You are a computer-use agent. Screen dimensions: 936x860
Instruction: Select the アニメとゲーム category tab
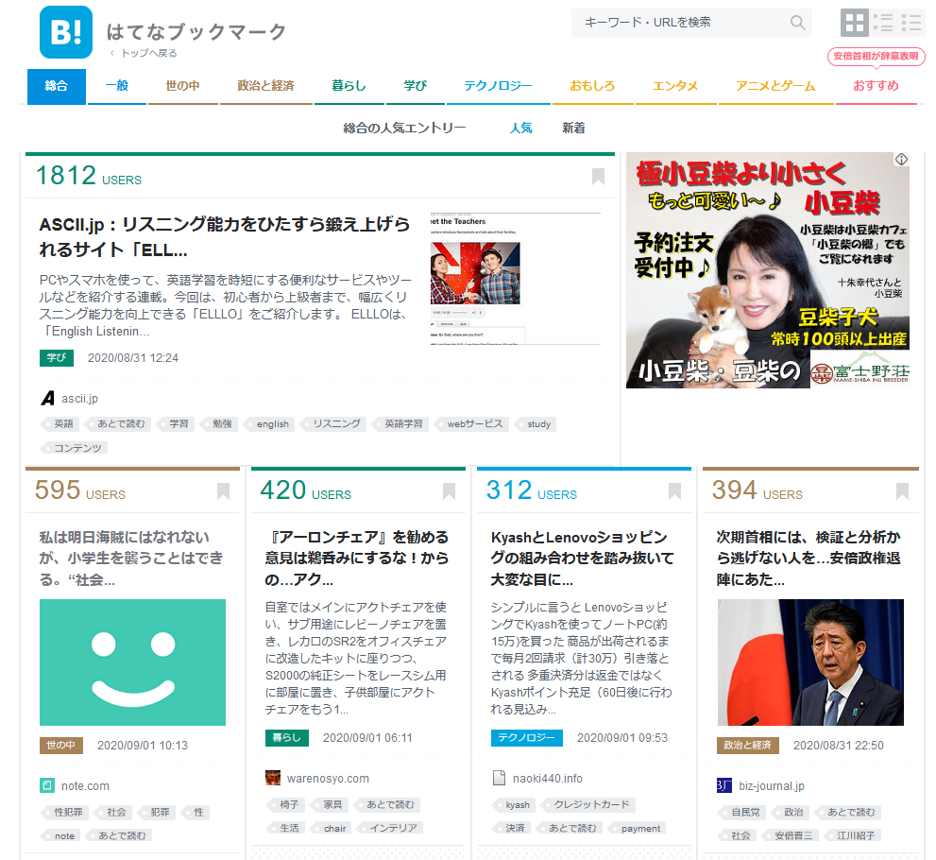pos(775,86)
